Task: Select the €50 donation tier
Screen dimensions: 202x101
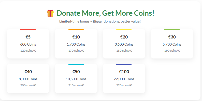Action: pyautogui.click(x=76, y=78)
